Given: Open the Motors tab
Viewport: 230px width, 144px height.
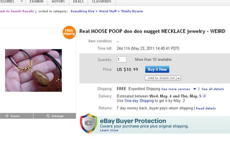Looking at the screenshot, I should (58, 1).
